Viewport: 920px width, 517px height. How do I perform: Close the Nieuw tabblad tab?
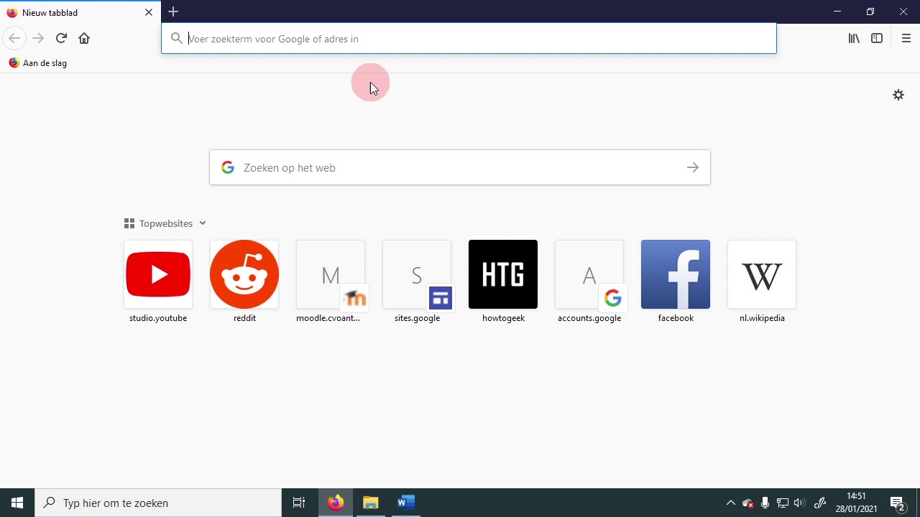point(149,12)
